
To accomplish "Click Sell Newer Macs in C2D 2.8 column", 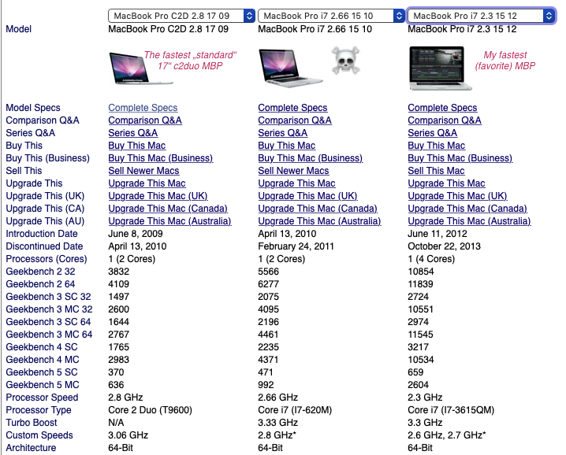I will coord(143,171).
